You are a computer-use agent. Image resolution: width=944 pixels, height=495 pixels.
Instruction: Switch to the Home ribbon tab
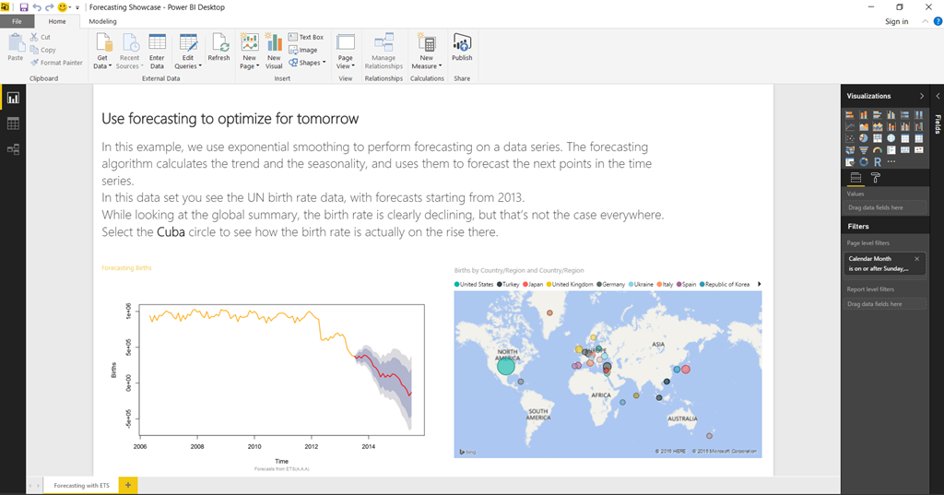57,21
